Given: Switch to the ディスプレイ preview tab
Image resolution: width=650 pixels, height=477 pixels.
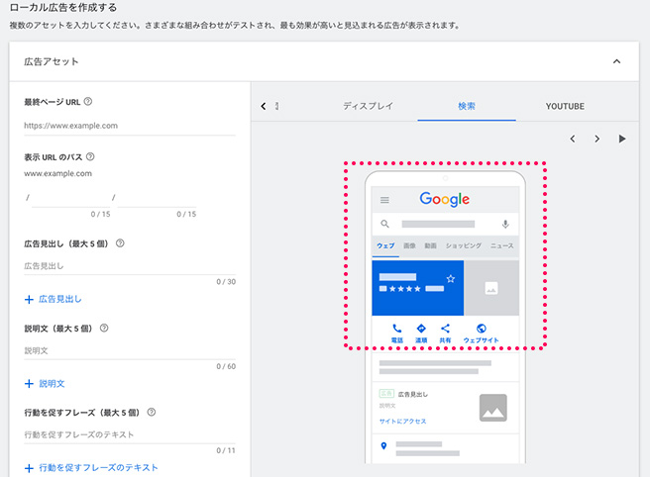Looking at the screenshot, I should click(369, 106).
